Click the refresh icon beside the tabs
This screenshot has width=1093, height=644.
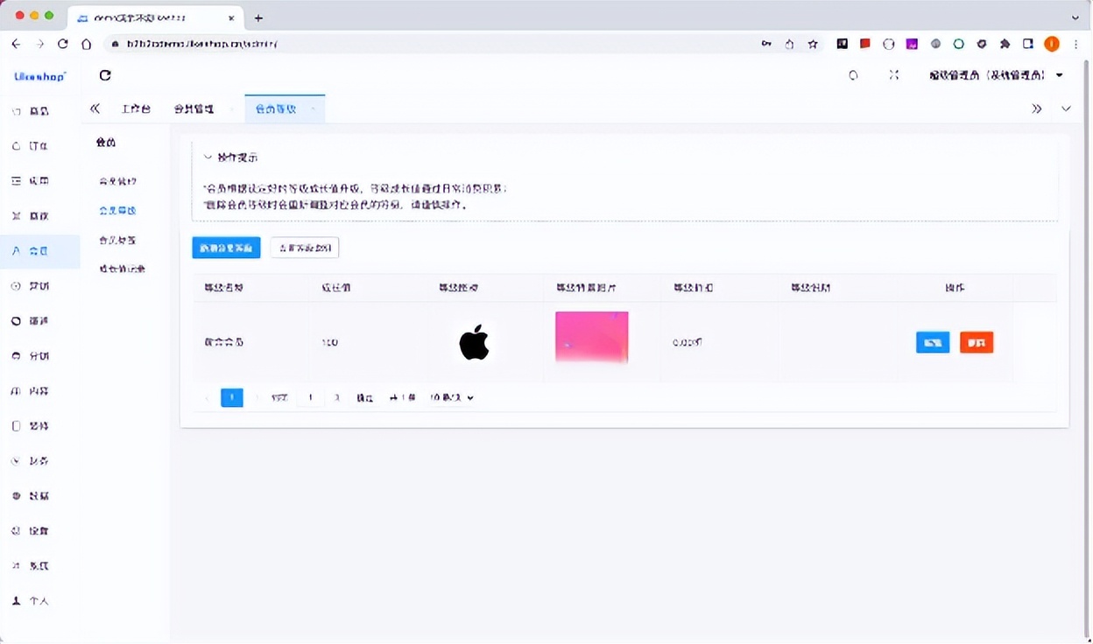click(104, 75)
